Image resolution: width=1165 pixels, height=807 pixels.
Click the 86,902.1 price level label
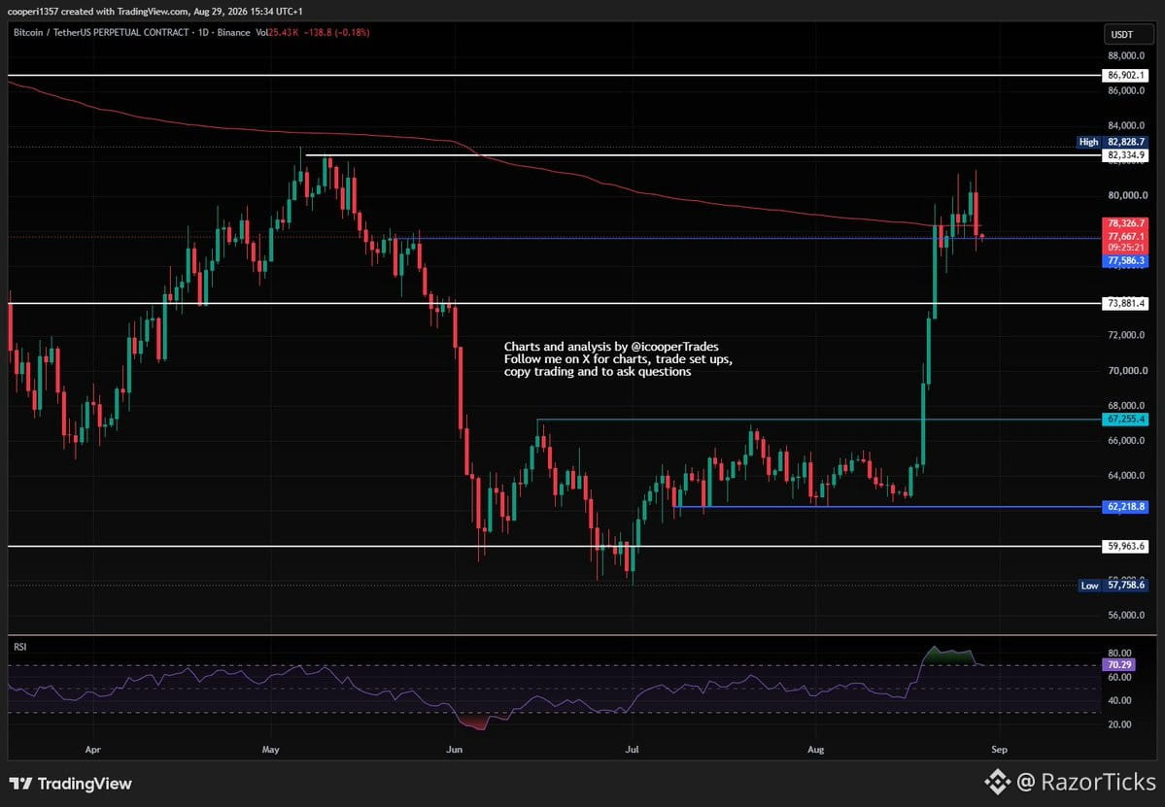[1125, 75]
